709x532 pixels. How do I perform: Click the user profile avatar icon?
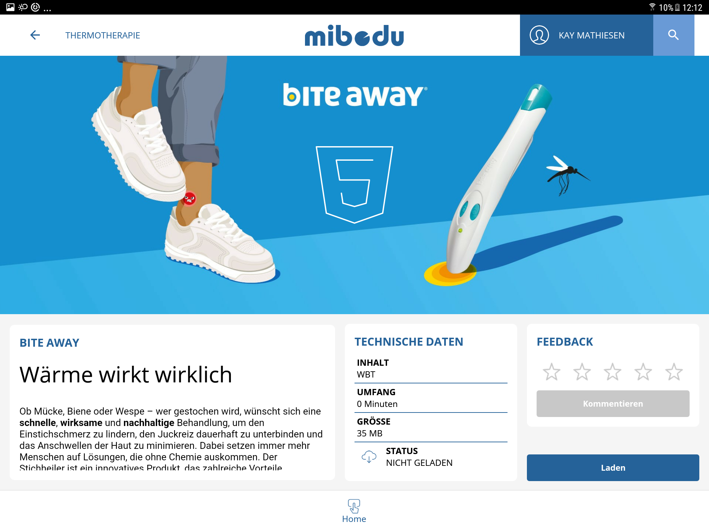(539, 35)
